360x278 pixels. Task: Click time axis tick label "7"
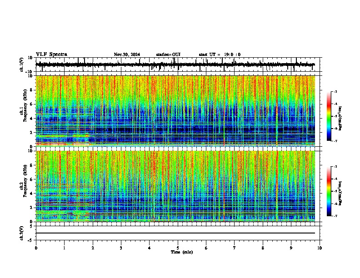coord(235,248)
